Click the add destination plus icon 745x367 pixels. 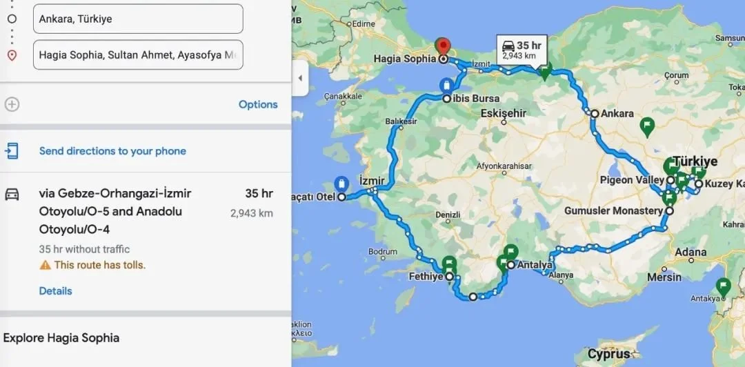12,105
